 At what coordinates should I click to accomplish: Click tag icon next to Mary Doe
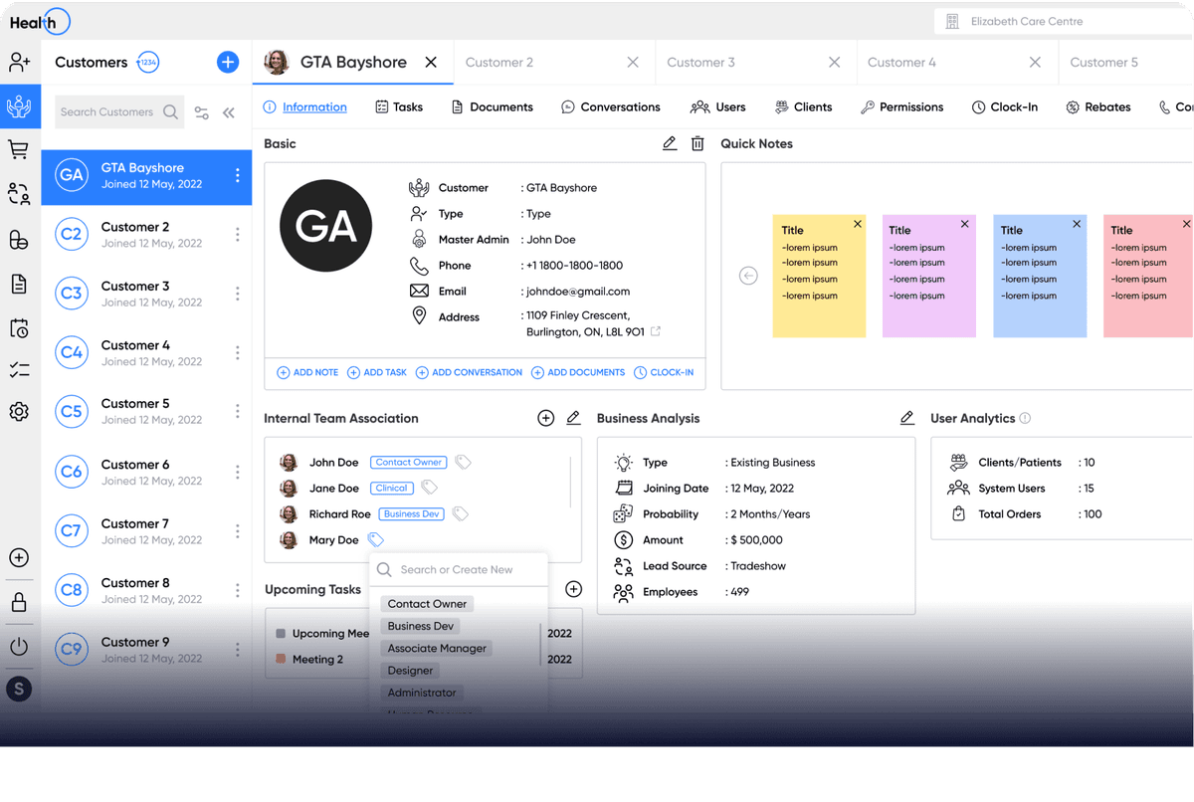[375, 540]
